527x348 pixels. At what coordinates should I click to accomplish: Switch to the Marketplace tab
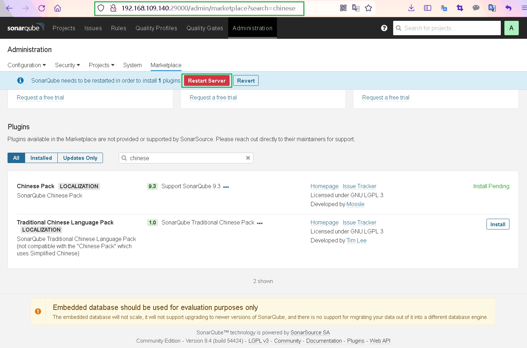166,65
